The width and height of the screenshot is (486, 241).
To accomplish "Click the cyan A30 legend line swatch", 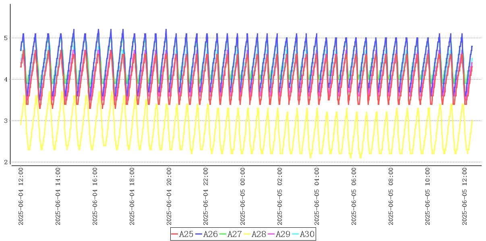I will click(x=296, y=234).
